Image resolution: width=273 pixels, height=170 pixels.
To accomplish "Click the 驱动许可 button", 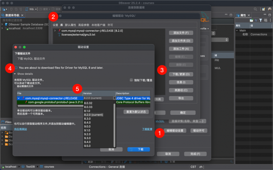I will click(199, 131).
